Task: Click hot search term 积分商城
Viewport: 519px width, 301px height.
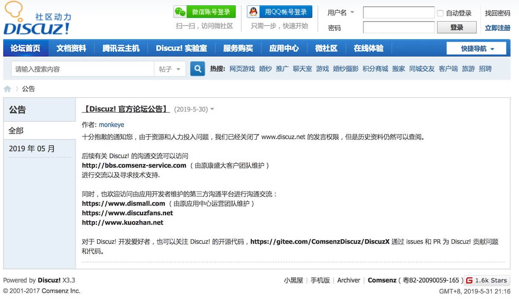Action: 375,69
